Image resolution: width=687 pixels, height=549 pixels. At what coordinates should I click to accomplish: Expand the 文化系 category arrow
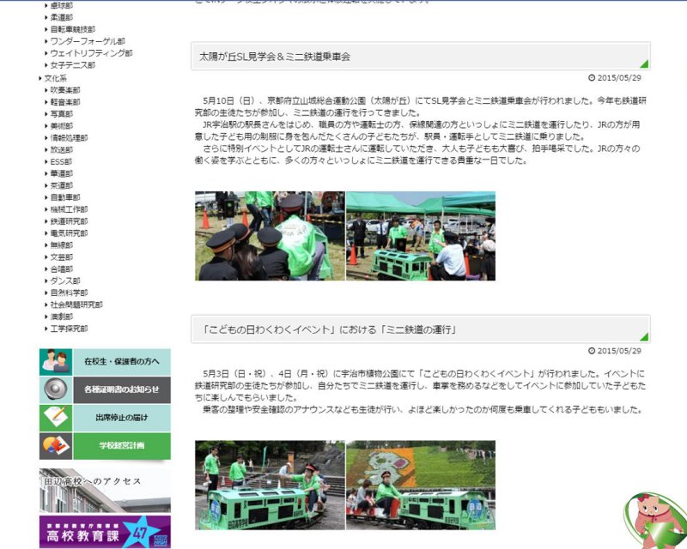(x=41, y=78)
